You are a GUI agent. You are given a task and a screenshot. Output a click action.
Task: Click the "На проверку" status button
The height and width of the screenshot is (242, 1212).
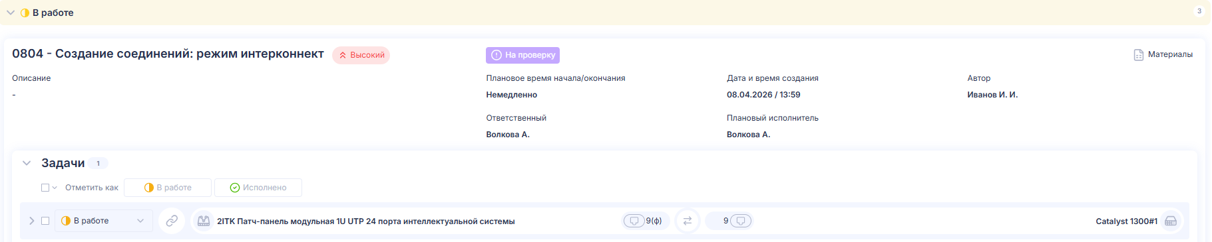522,55
